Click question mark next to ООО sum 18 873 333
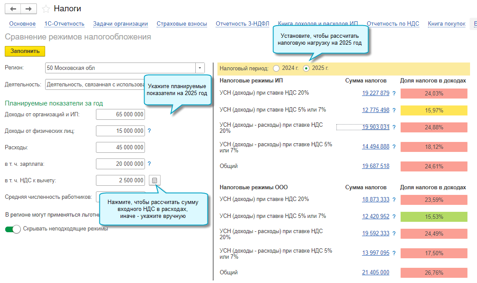This screenshot has height=283, width=477. (394, 200)
